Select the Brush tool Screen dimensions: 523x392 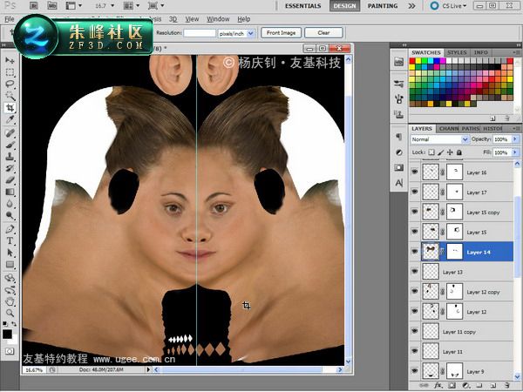(x=10, y=145)
